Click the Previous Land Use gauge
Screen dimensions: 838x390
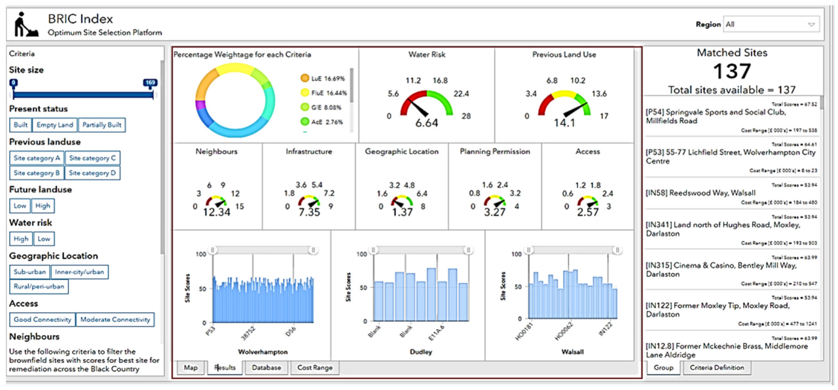[564, 106]
